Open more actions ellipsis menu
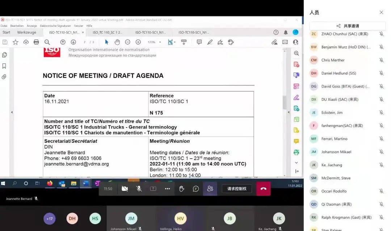The width and height of the screenshot is (391, 231). tap(167, 189)
